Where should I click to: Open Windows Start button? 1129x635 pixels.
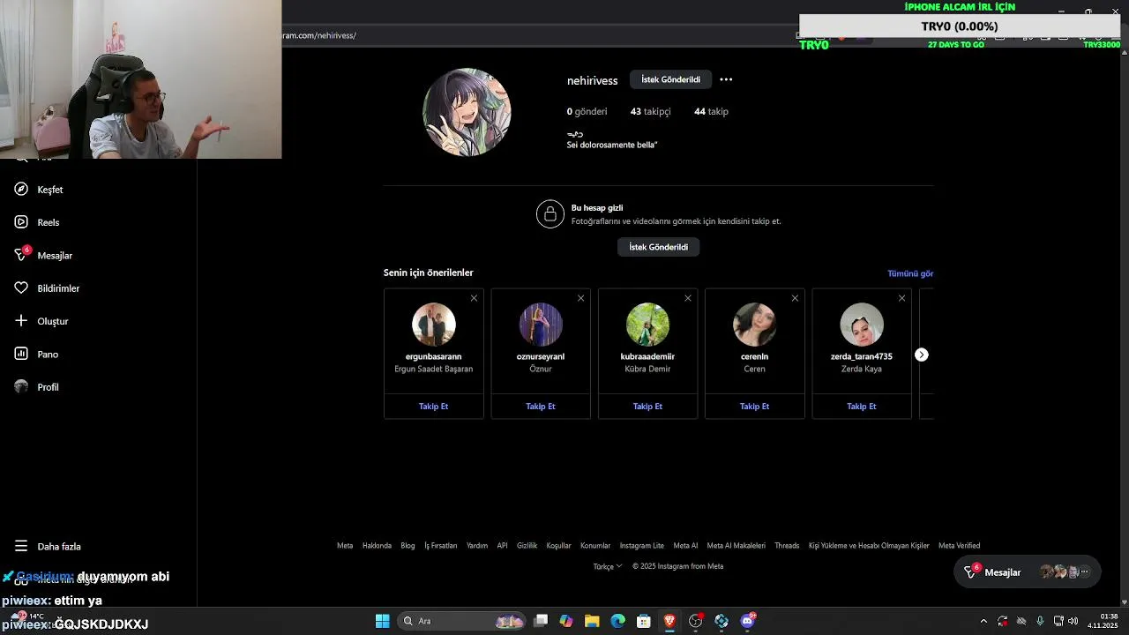tap(382, 621)
